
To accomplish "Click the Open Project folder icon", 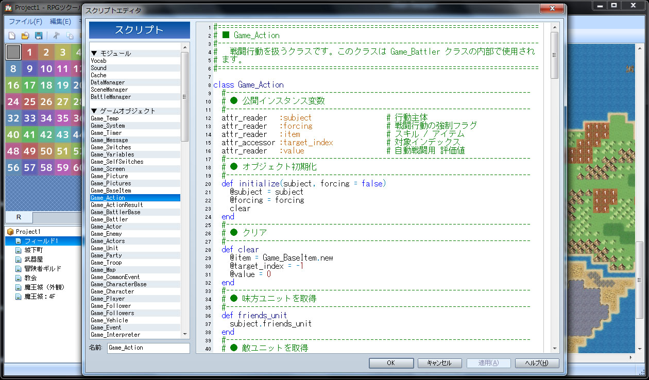I will pyautogui.click(x=25, y=36).
